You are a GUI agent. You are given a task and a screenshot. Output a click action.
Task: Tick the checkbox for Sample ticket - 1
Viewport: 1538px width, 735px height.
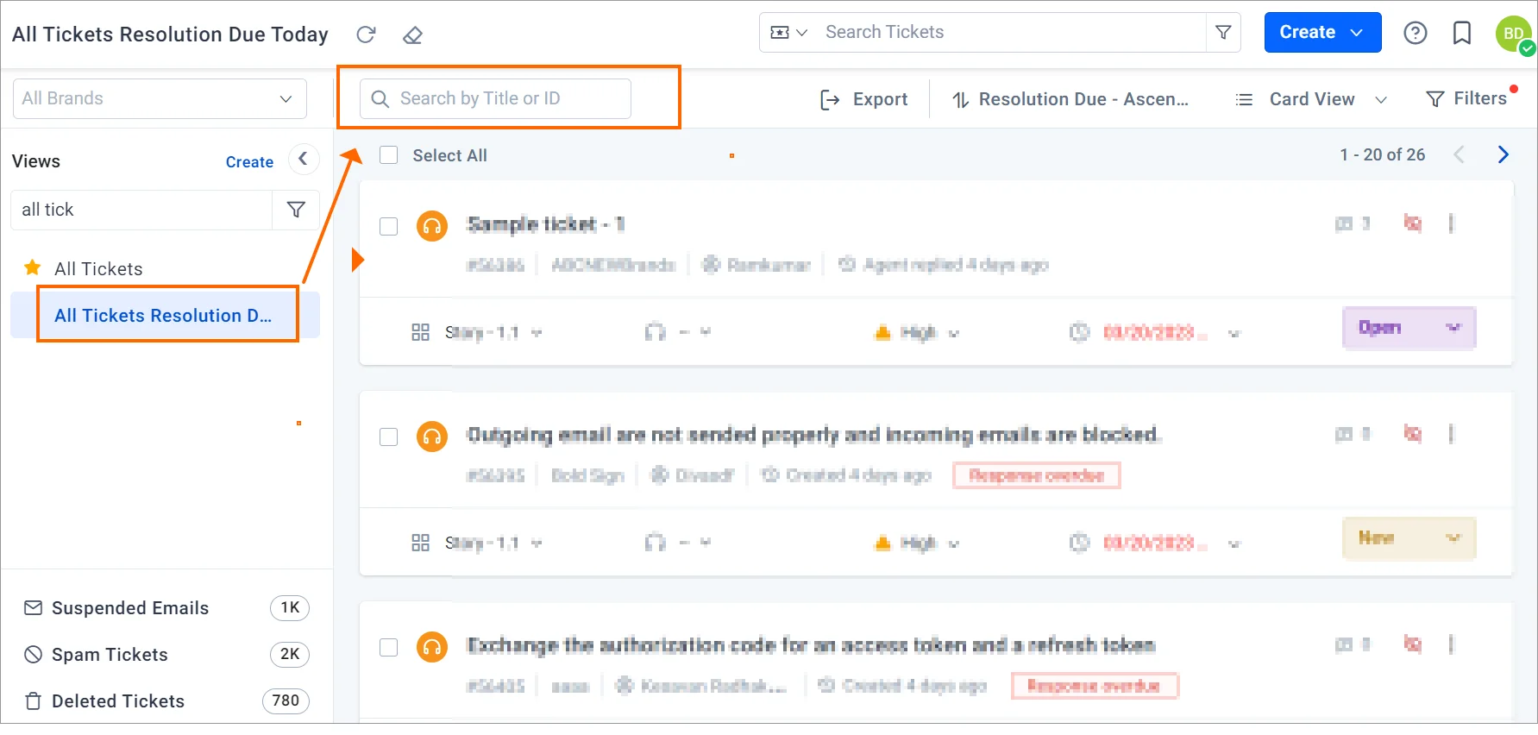389,226
